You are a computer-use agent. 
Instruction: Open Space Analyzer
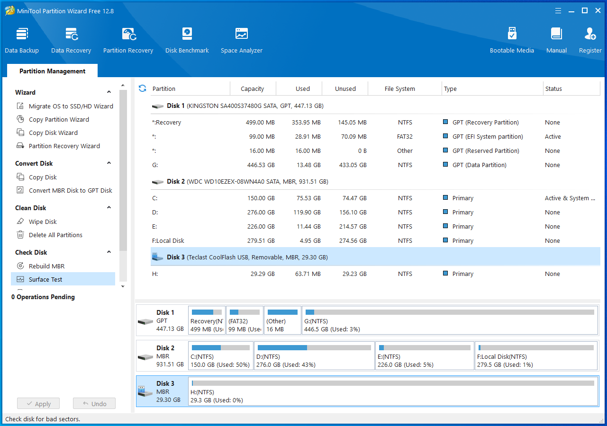tap(242, 40)
